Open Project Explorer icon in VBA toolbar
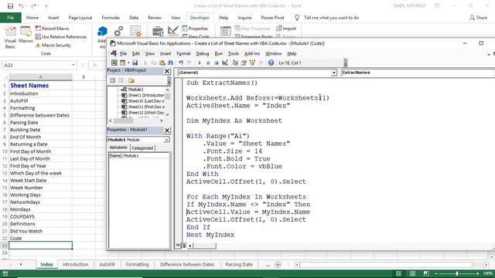The image size is (495, 278). [235, 63]
